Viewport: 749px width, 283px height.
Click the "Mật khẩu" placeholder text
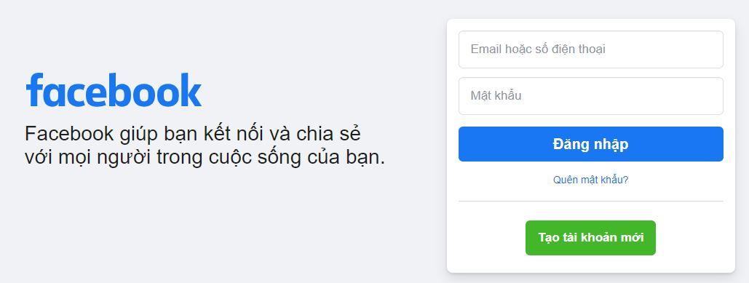point(496,95)
